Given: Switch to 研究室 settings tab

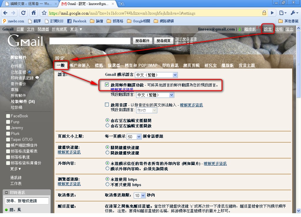Looking at the screenshot, I should click(x=210, y=65).
